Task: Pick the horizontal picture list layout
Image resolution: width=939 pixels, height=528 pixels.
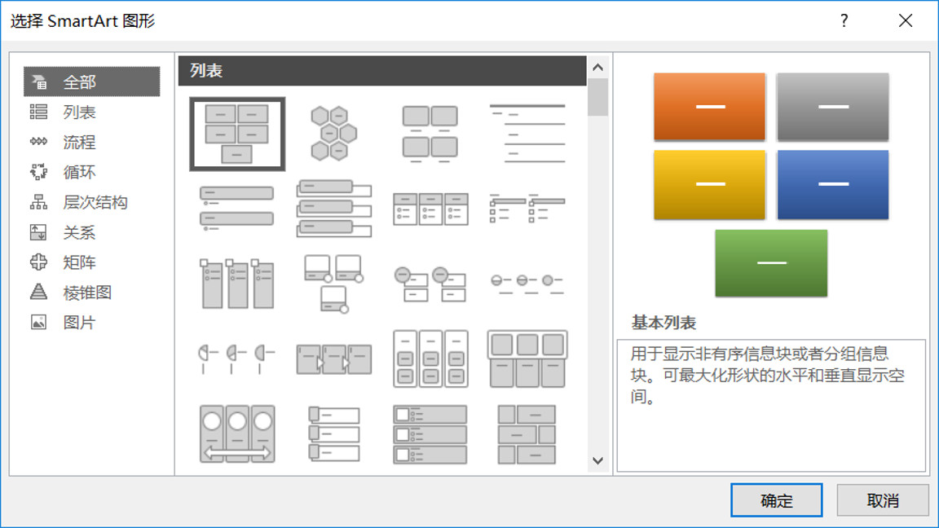Action: pos(527,357)
